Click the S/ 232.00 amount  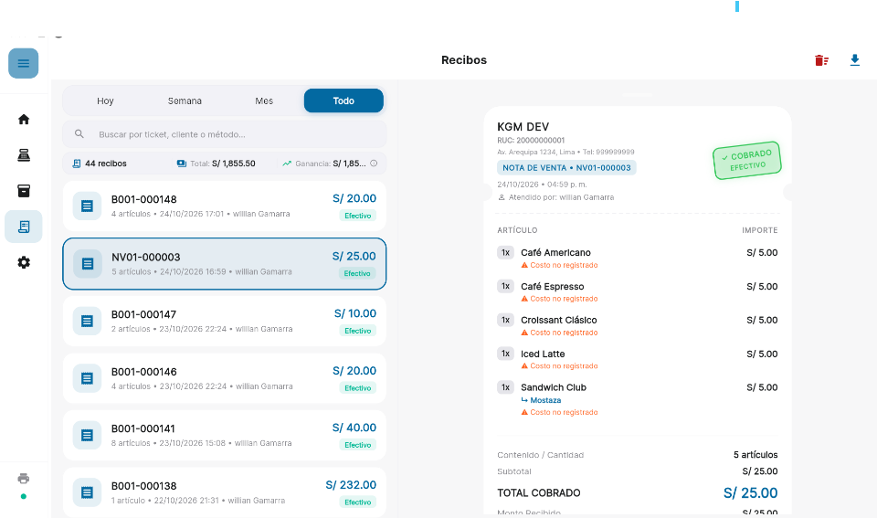(x=351, y=485)
